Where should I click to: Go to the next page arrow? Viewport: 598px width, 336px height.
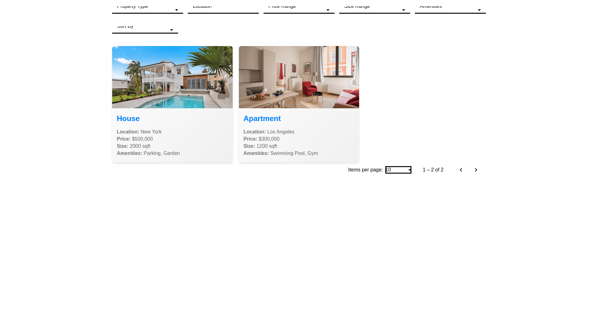(x=476, y=170)
